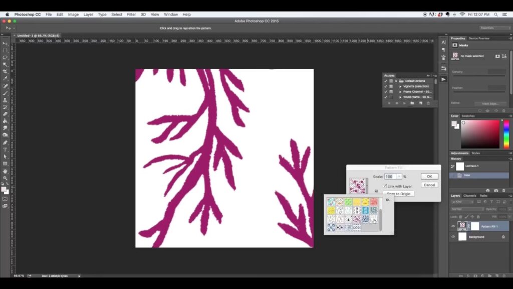513x289 pixels.
Task: Open the Essentials workspace dropdown
Action: tap(493, 28)
